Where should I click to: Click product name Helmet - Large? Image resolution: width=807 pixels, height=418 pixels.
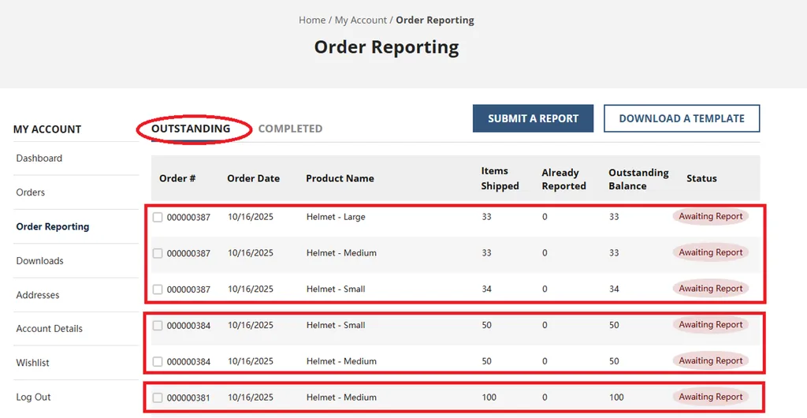click(x=336, y=217)
